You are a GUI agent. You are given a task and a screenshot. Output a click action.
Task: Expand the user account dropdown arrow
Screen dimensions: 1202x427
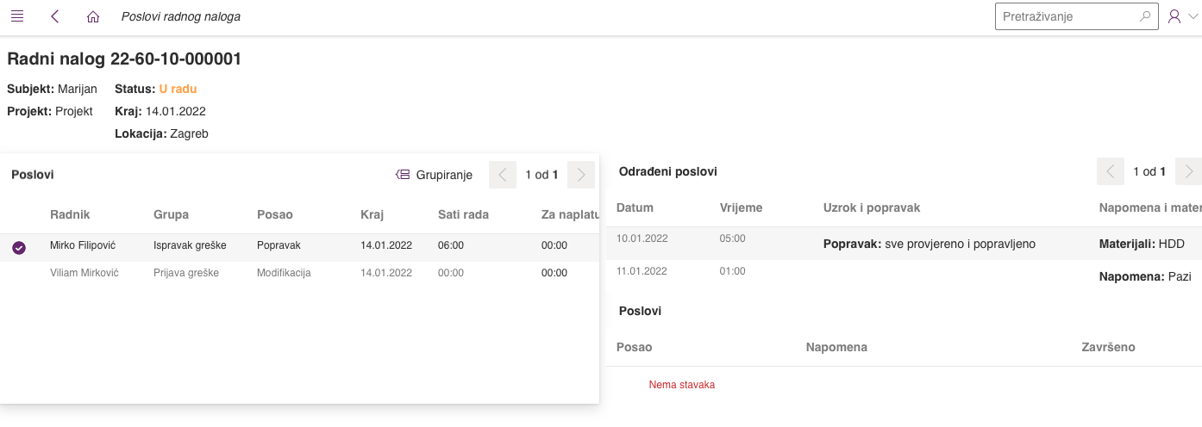(x=1193, y=16)
